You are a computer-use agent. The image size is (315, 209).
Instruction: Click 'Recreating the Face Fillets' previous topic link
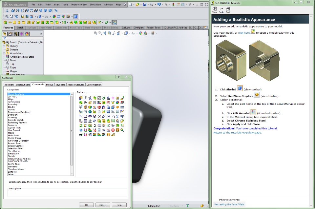click(x=229, y=204)
